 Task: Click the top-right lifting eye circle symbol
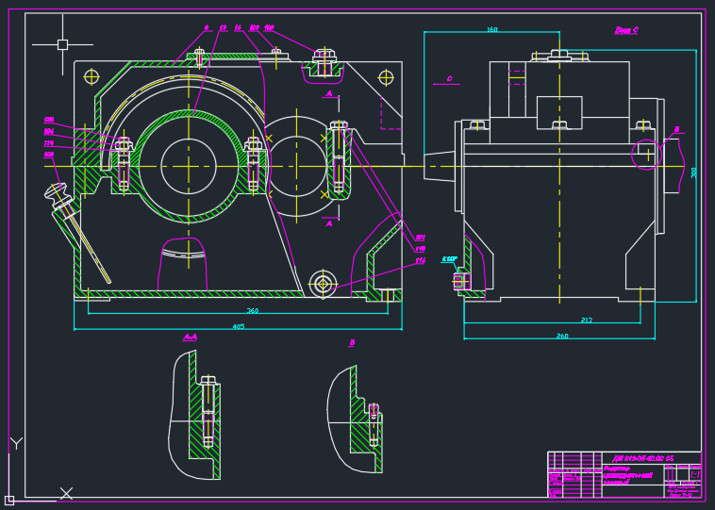tap(386, 77)
